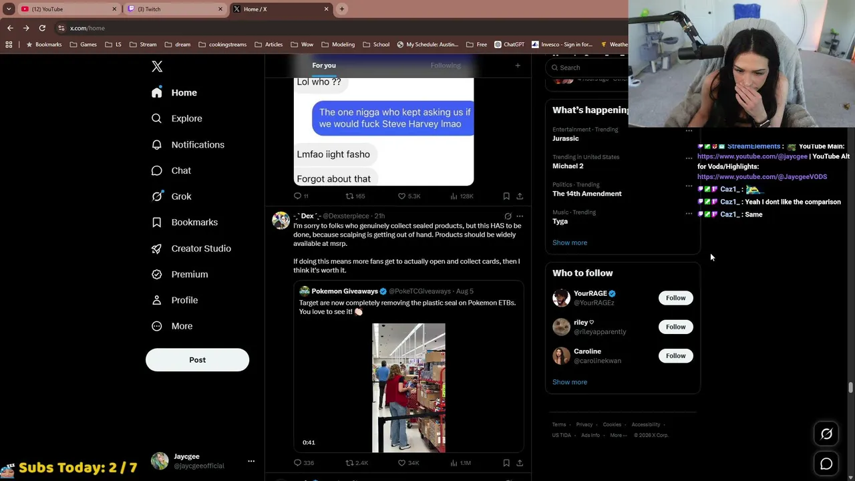Expand the footer More links menu

619,435
